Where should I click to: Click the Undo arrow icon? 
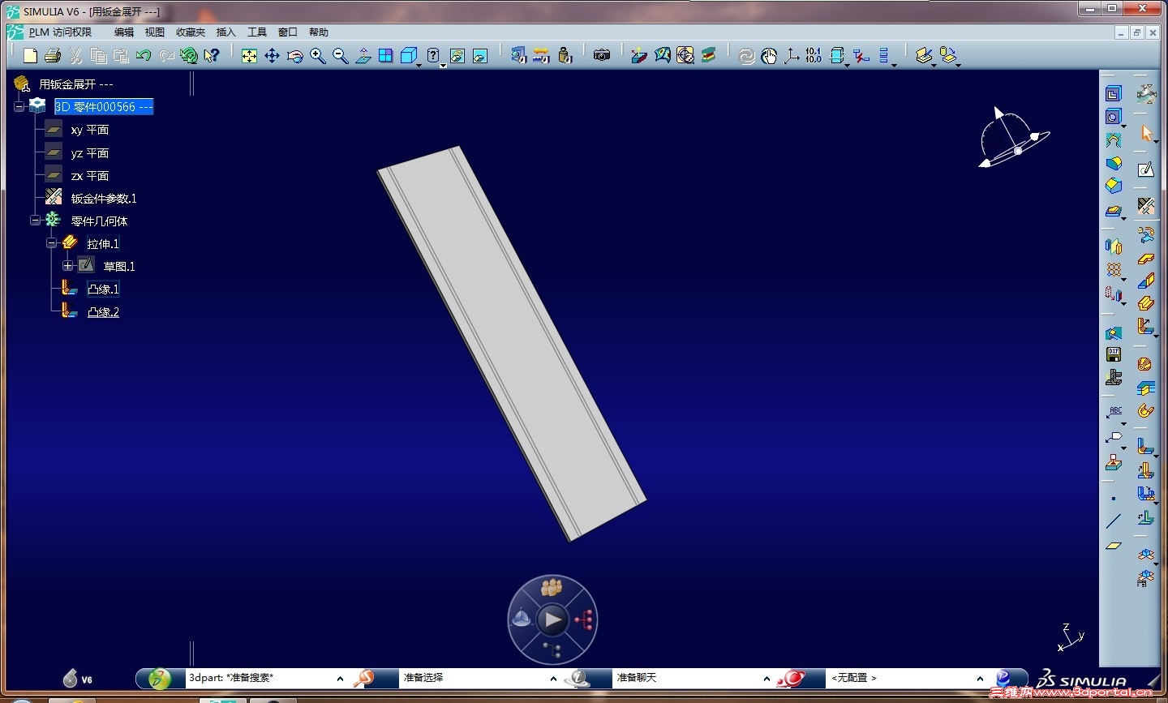(x=144, y=55)
